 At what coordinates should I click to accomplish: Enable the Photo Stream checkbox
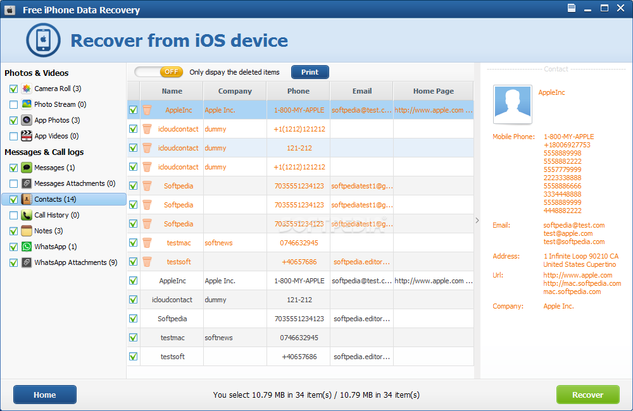tap(13, 104)
